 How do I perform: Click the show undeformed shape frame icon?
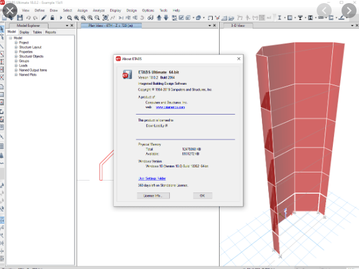click(x=210, y=17)
